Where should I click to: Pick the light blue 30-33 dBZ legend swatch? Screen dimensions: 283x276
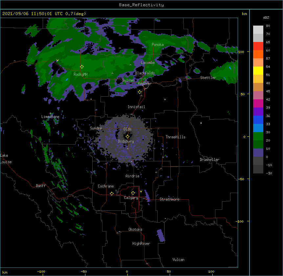click(x=258, y=128)
